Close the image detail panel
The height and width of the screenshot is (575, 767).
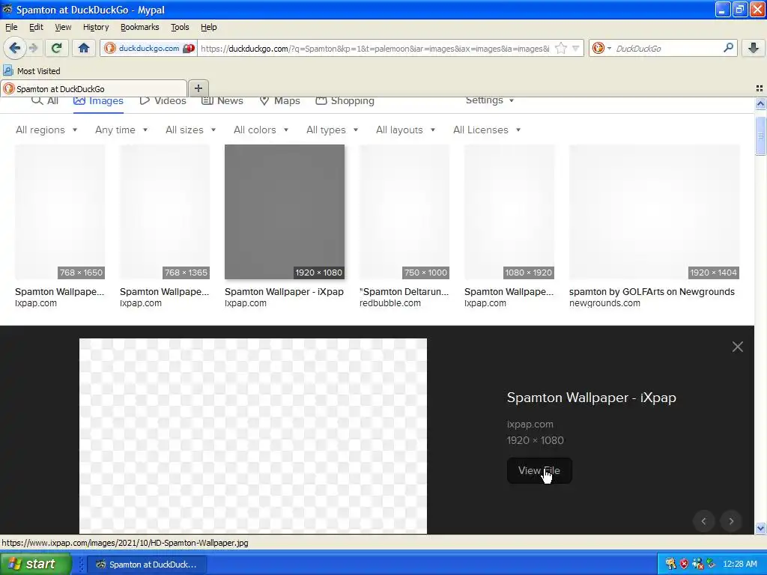[737, 347]
